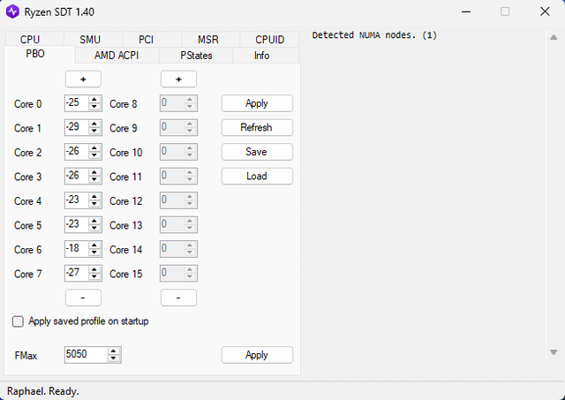Minimize the Ryzen SDT window

466,11
